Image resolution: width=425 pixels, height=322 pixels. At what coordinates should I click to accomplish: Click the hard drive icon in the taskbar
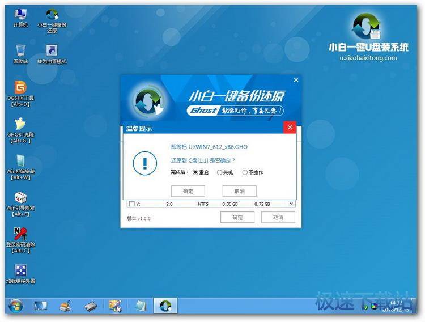point(90,306)
